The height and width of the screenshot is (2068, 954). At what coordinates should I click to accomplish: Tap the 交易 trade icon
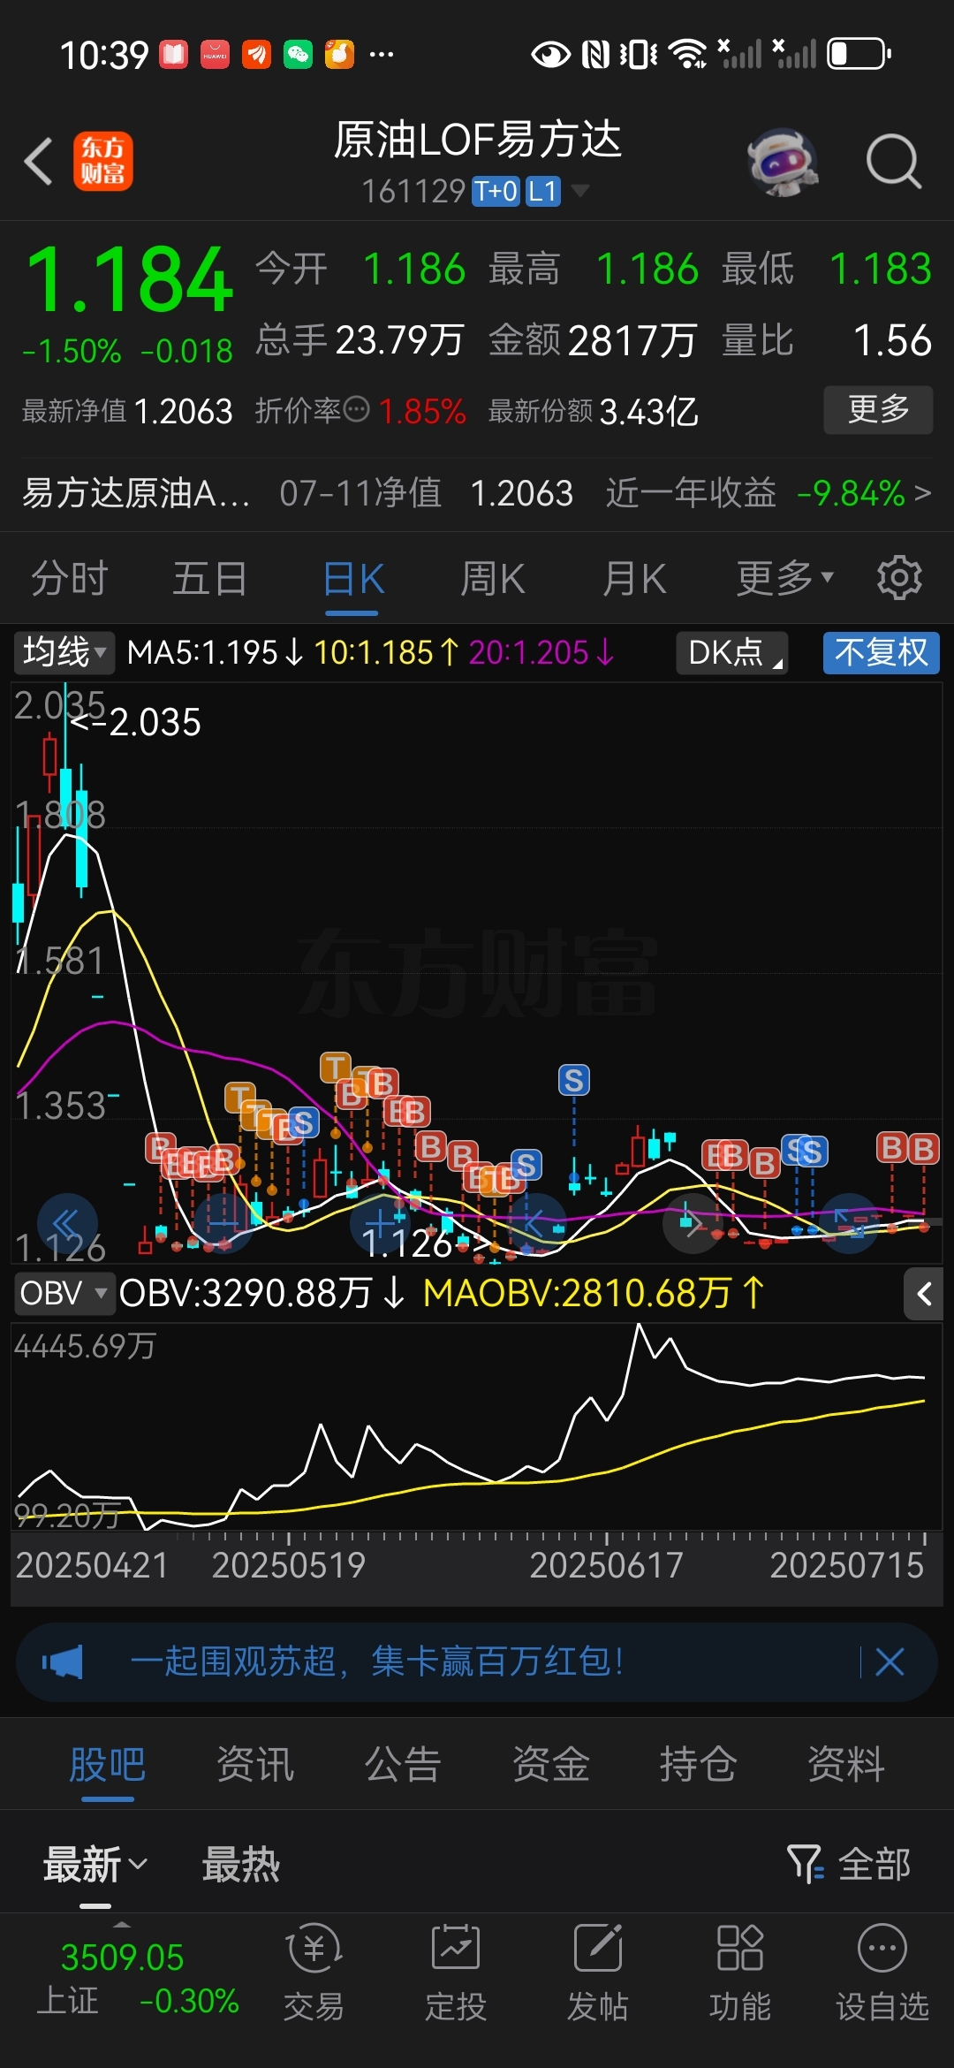314,1973
